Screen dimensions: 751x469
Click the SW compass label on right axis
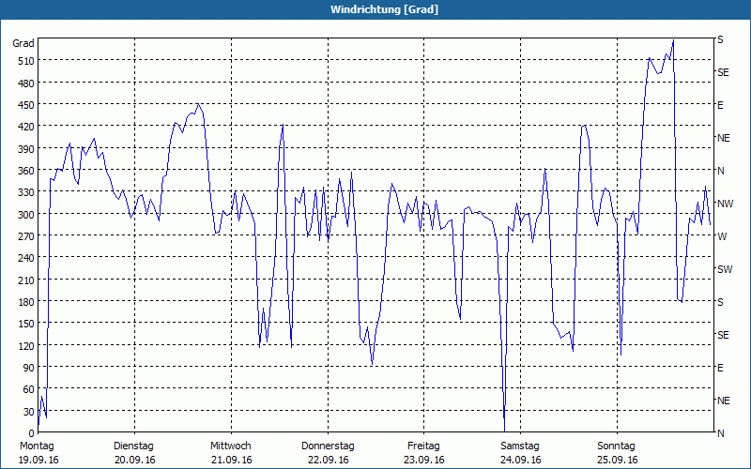click(725, 269)
